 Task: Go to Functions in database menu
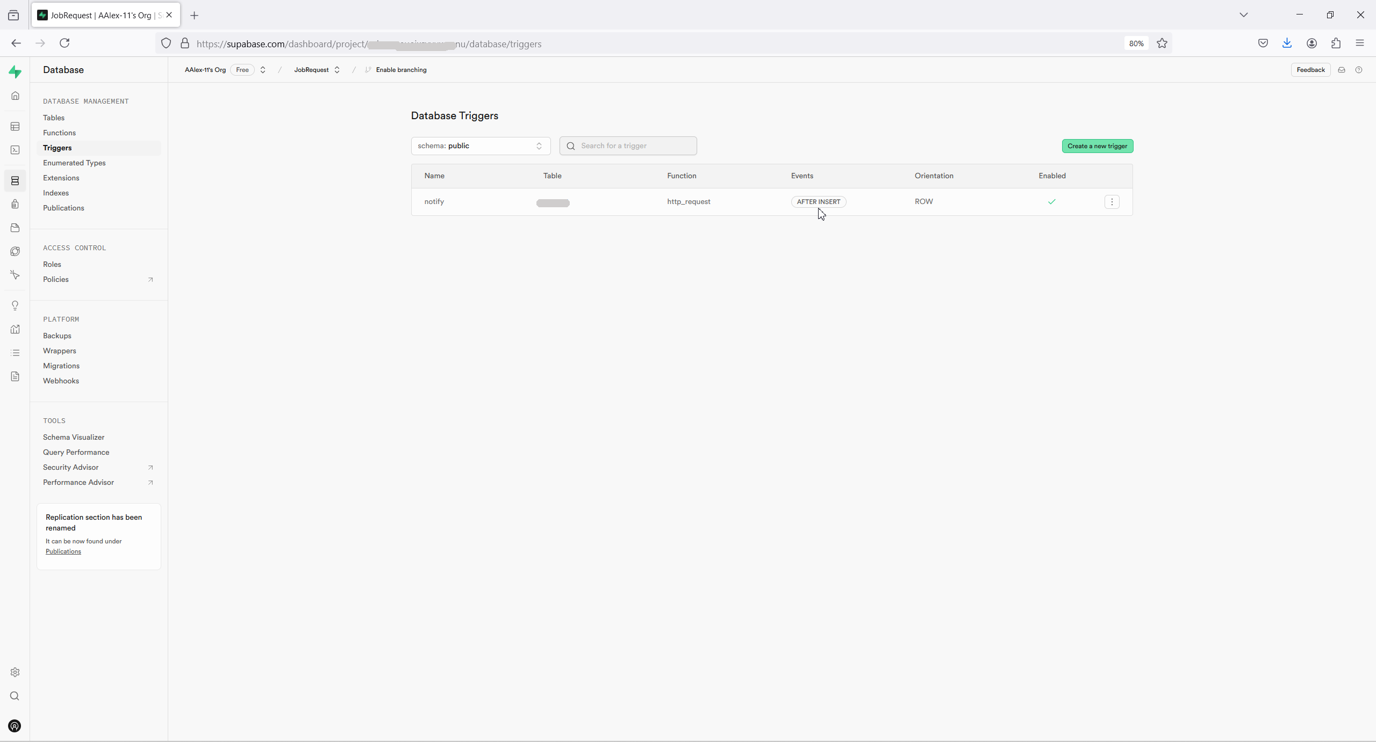[59, 133]
